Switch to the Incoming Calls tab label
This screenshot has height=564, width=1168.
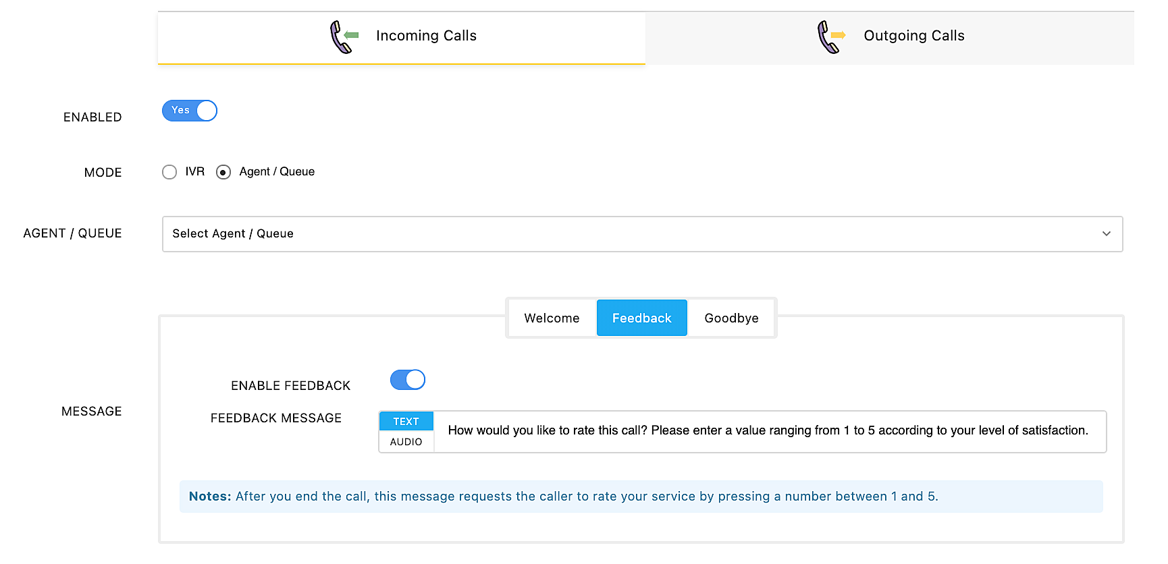[x=426, y=36]
